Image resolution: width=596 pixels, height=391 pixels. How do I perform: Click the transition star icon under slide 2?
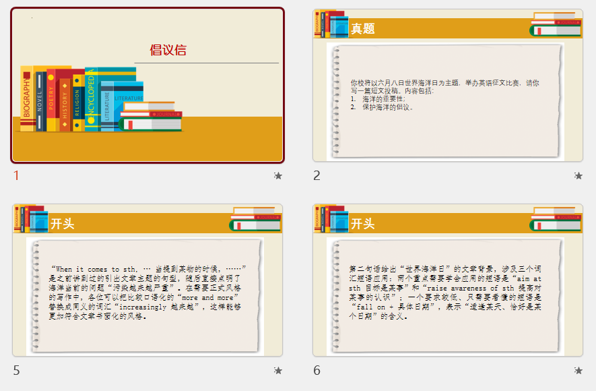[x=578, y=176]
